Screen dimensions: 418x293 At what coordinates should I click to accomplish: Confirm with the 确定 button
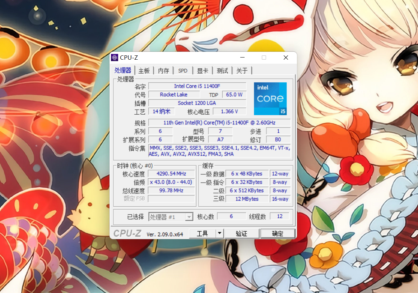[x=278, y=233]
